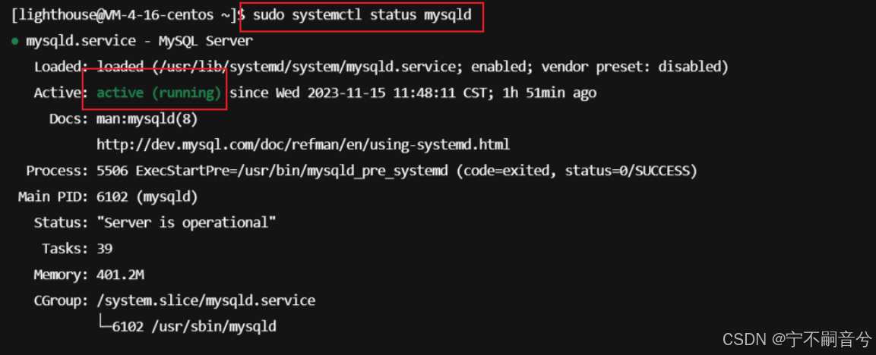Click the "MySQL Server" service description
The width and height of the screenshot is (876, 355).
[x=206, y=41]
